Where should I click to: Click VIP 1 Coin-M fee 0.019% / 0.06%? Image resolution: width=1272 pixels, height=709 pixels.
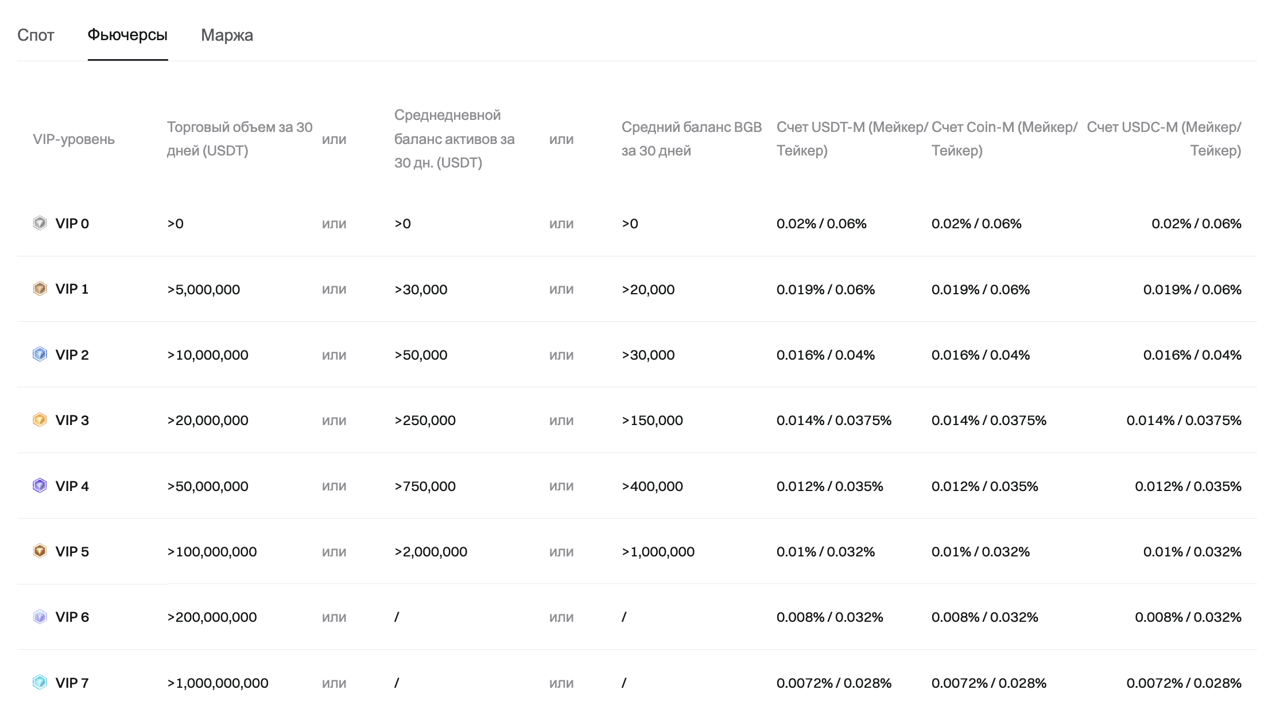pyautogui.click(x=980, y=290)
